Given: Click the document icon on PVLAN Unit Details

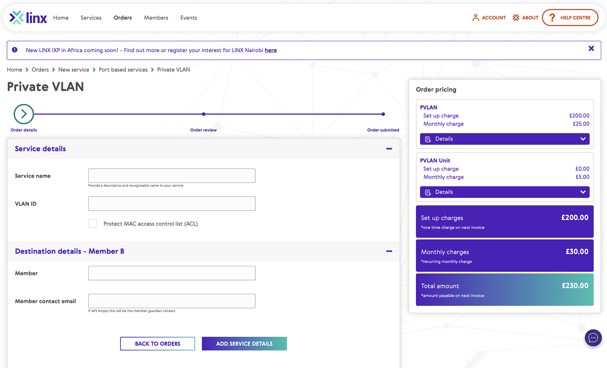Looking at the screenshot, I should 428,192.
